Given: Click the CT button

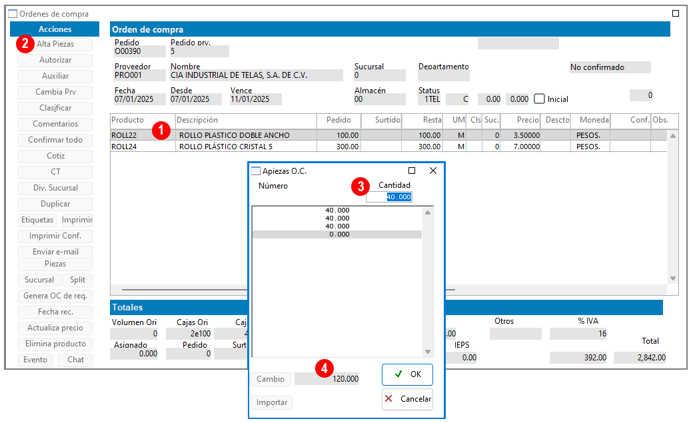Looking at the screenshot, I should (55, 172).
